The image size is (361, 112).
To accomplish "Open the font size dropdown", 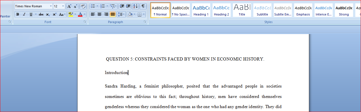I will [63, 6].
